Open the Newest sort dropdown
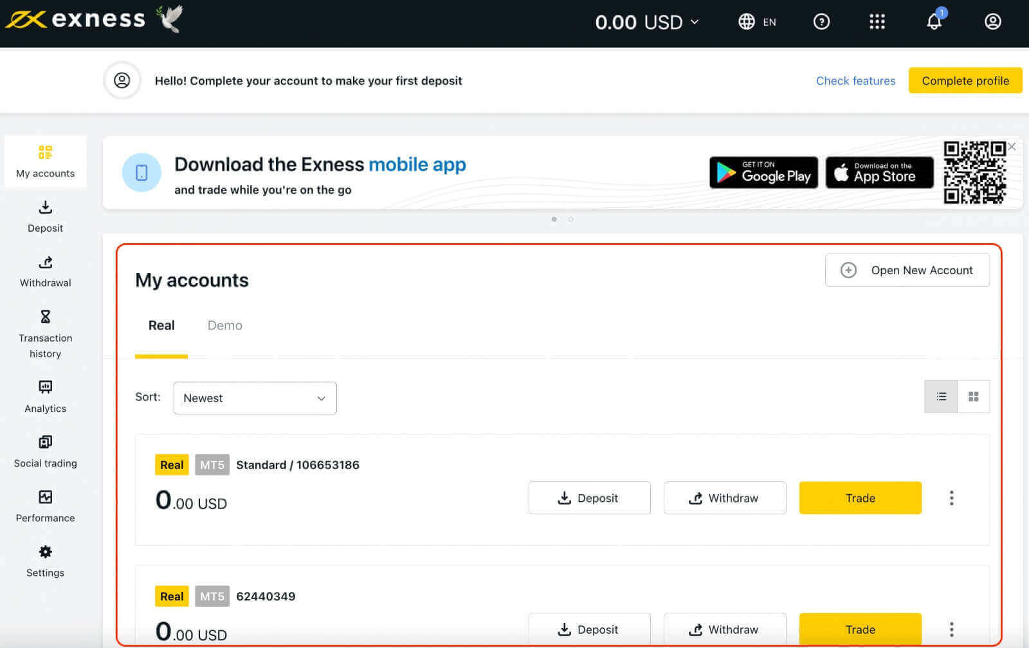The height and width of the screenshot is (648, 1029). click(x=255, y=398)
